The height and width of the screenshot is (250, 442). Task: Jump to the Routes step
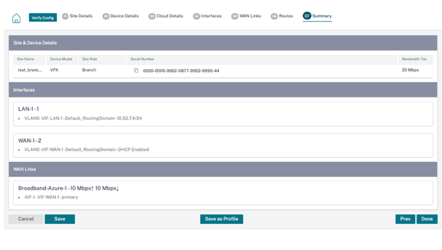pyautogui.click(x=282, y=16)
